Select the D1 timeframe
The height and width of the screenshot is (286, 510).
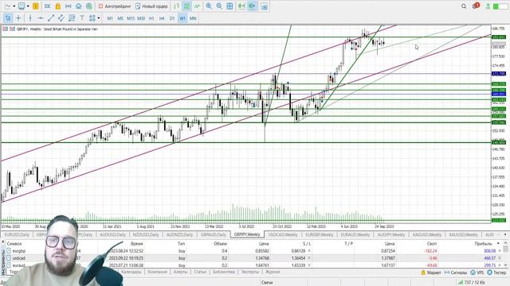pyautogui.click(x=172, y=18)
